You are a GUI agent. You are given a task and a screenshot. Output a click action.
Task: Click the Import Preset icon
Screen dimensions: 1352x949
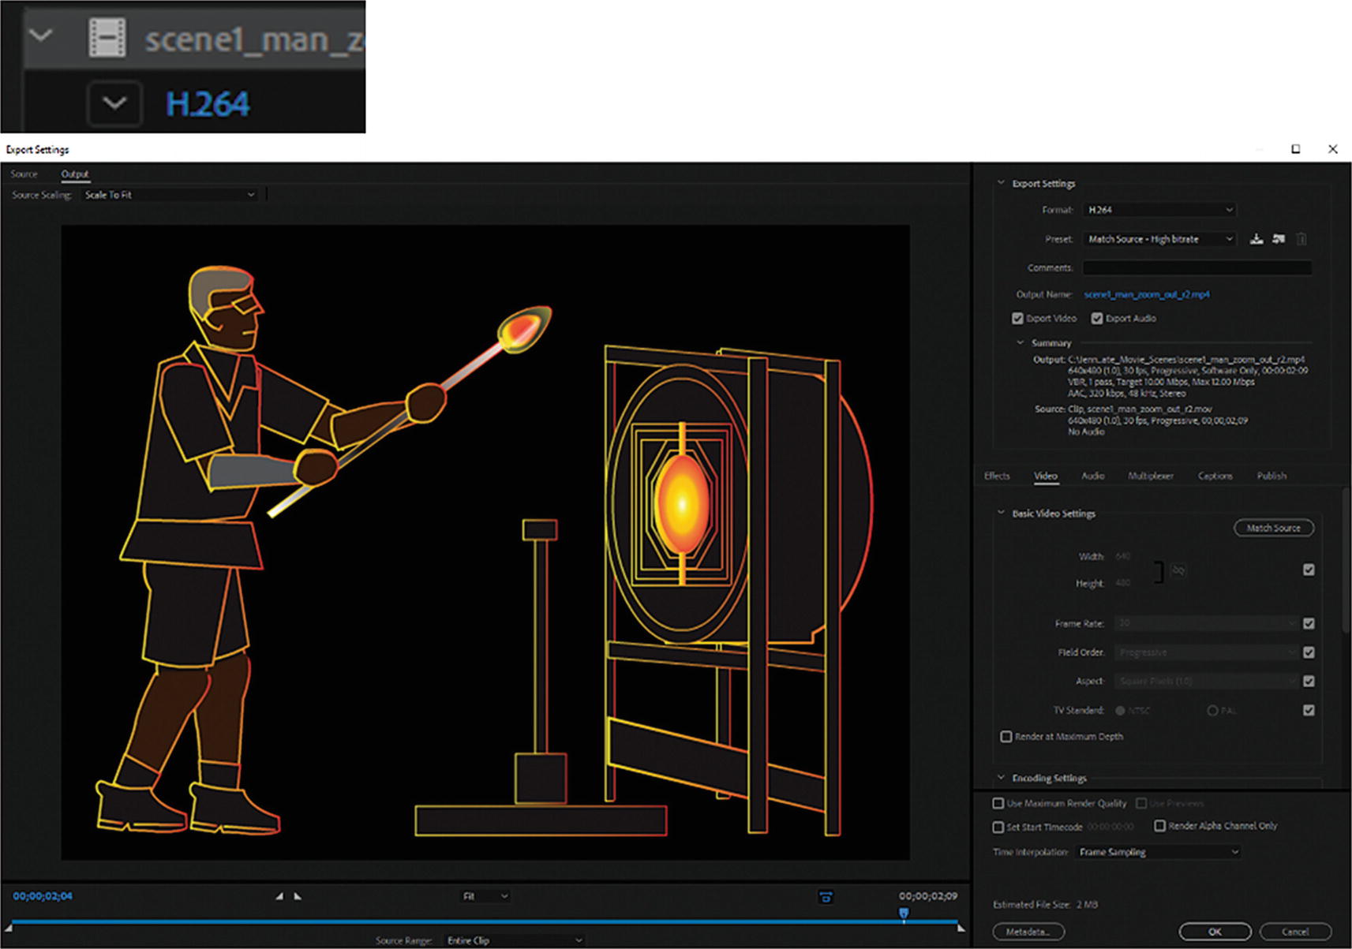tap(1279, 239)
